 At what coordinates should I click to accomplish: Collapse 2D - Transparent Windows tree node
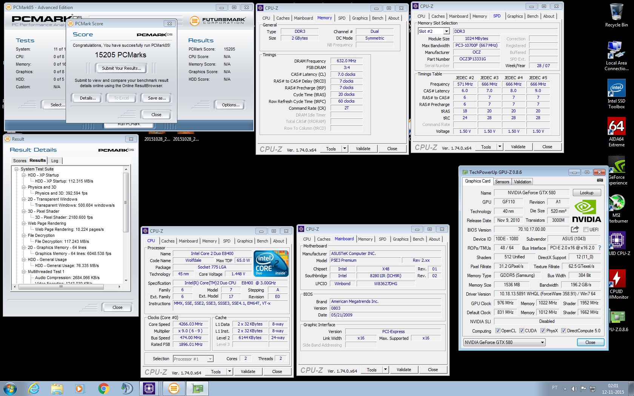(x=24, y=199)
